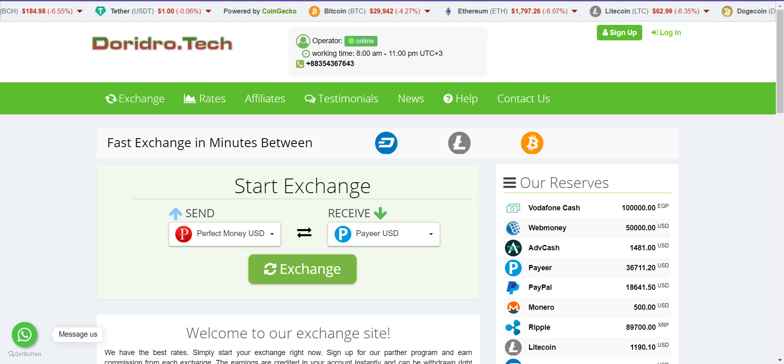
Task: Click the Webmoney globe icon
Action: click(513, 228)
